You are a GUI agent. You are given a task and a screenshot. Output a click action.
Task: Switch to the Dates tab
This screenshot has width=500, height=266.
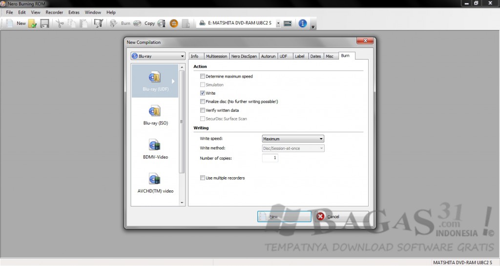(x=316, y=56)
